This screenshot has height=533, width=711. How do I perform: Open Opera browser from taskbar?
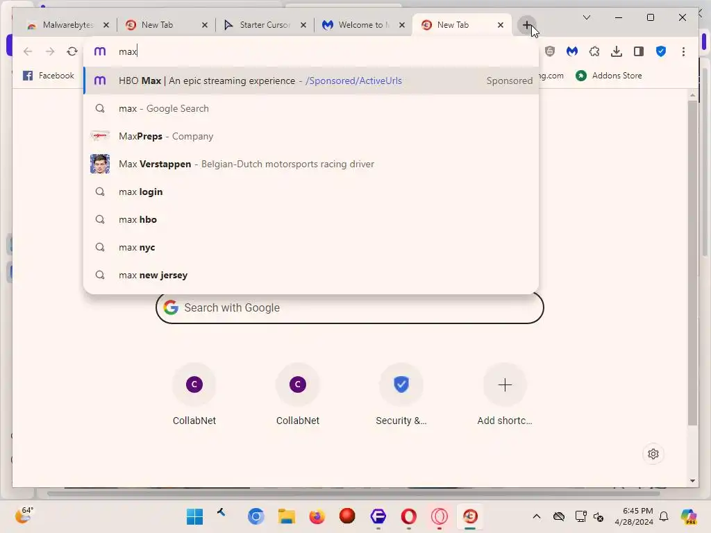tap(408, 516)
